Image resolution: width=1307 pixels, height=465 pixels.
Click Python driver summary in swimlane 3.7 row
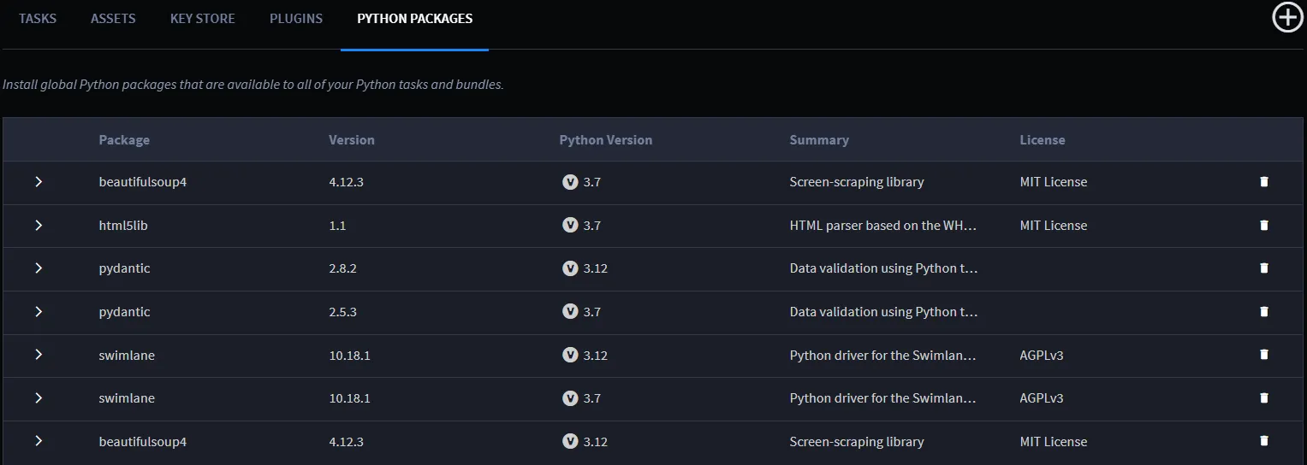[x=883, y=398]
